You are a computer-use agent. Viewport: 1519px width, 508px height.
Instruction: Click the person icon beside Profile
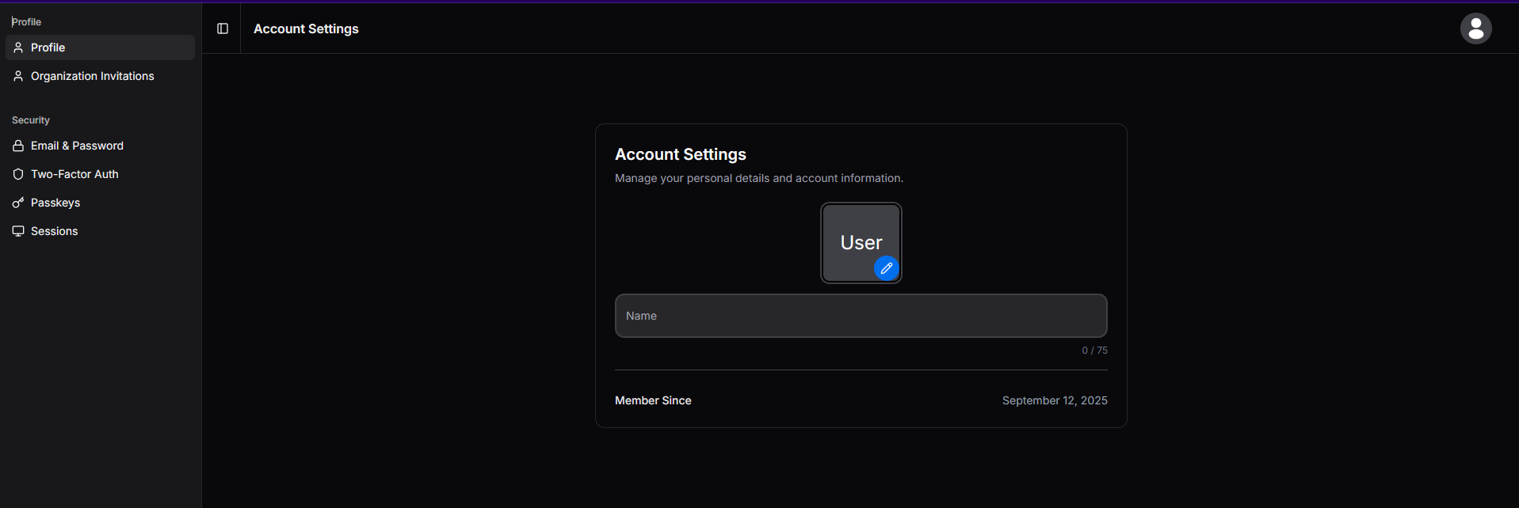tap(18, 47)
